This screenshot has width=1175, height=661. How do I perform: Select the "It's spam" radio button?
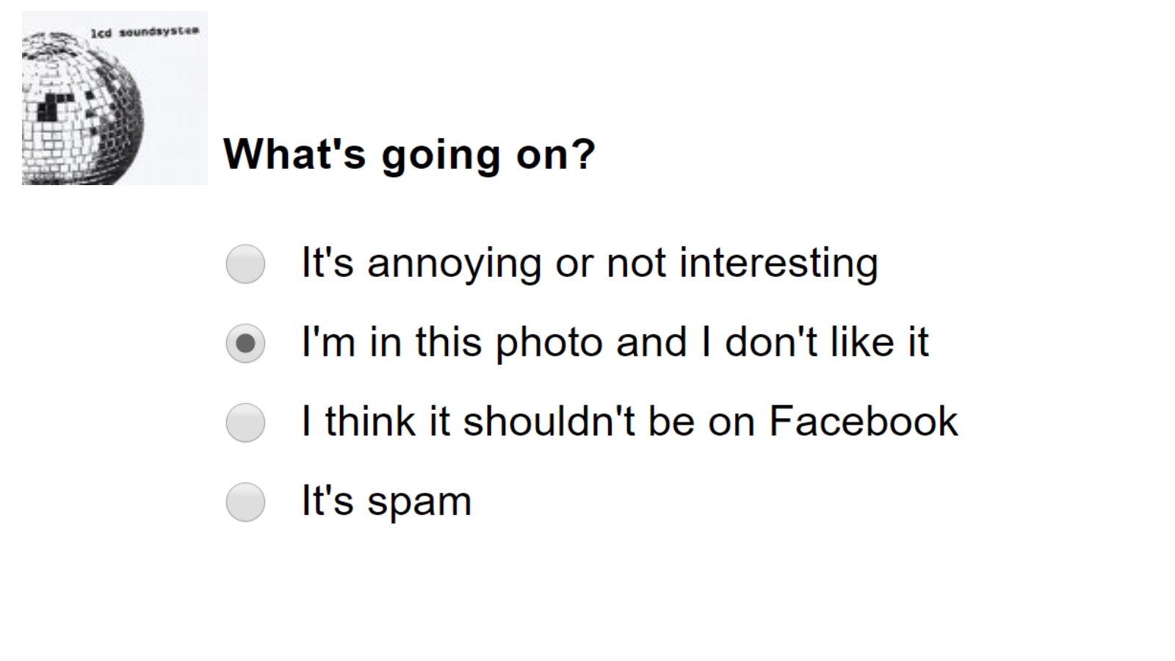tap(245, 502)
